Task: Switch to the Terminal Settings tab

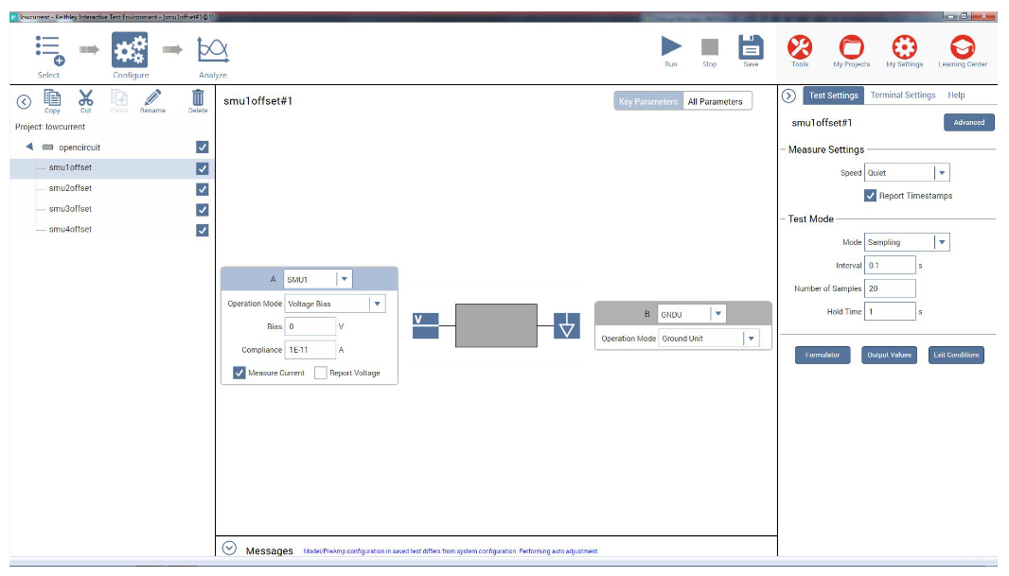Action: pyautogui.click(x=903, y=96)
